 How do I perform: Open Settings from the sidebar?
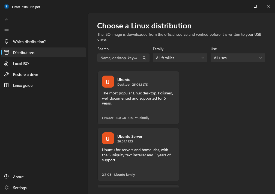[44, 187]
